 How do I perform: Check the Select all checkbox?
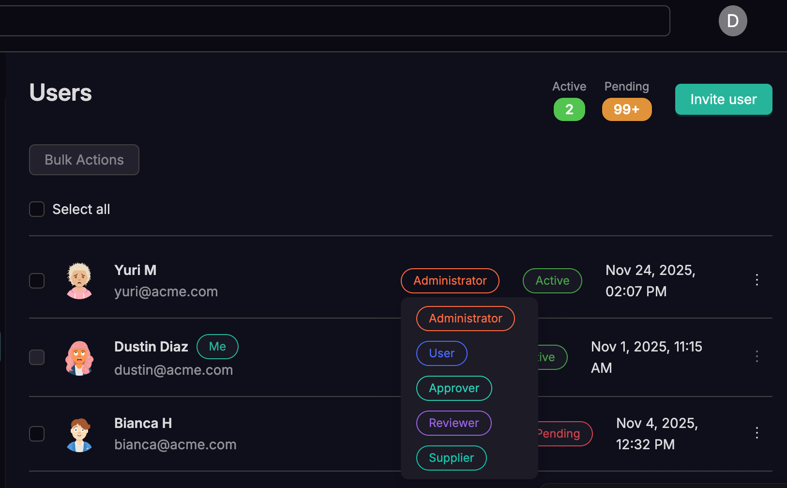37,209
